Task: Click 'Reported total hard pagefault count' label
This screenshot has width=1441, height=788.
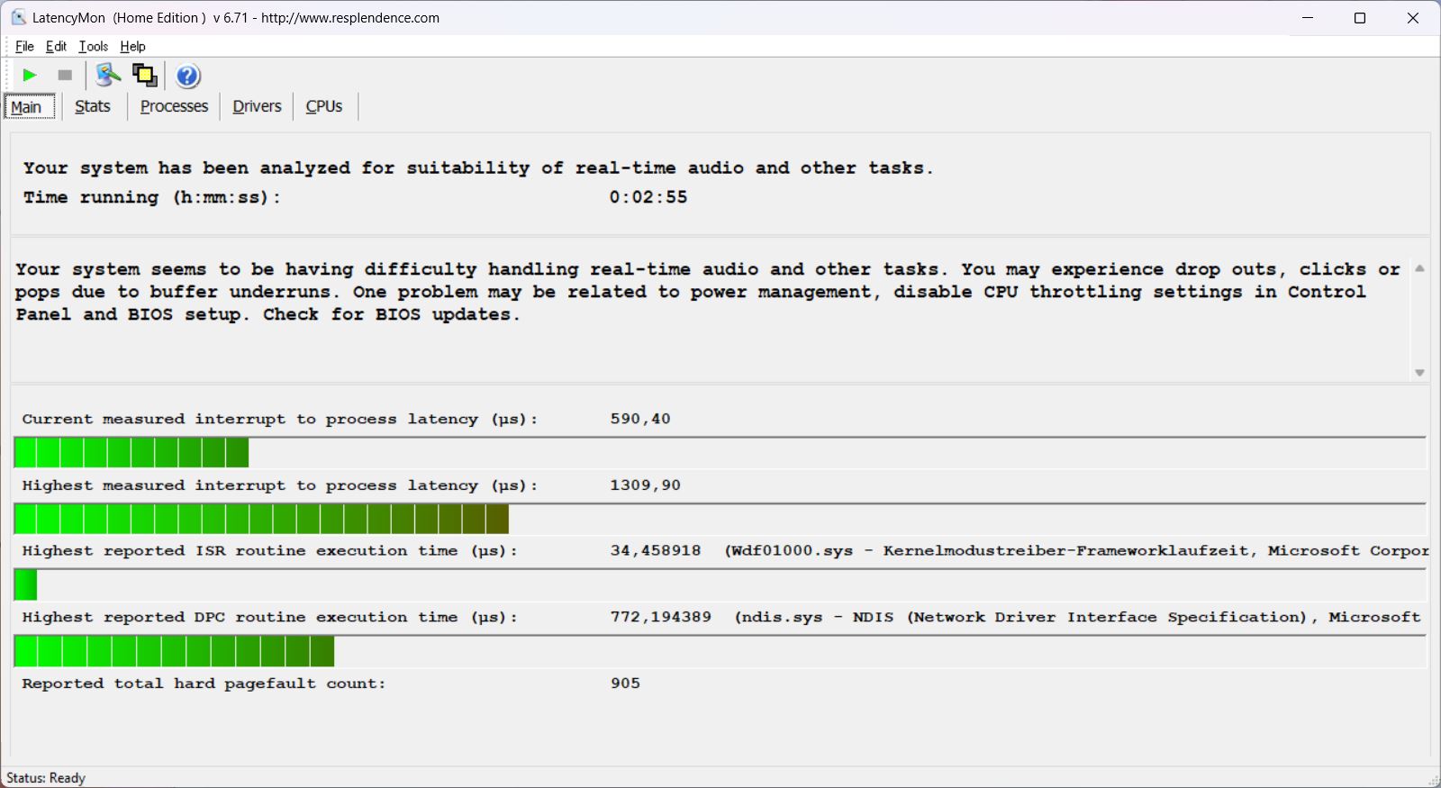Action: point(204,684)
